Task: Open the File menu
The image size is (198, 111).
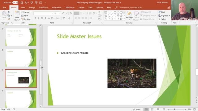Action: (4, 7)
